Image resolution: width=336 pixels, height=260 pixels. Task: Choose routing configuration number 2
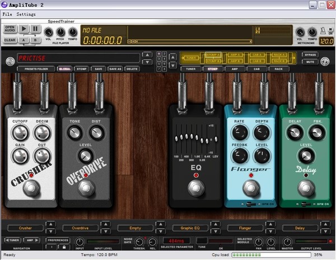(x=164, y=54)
